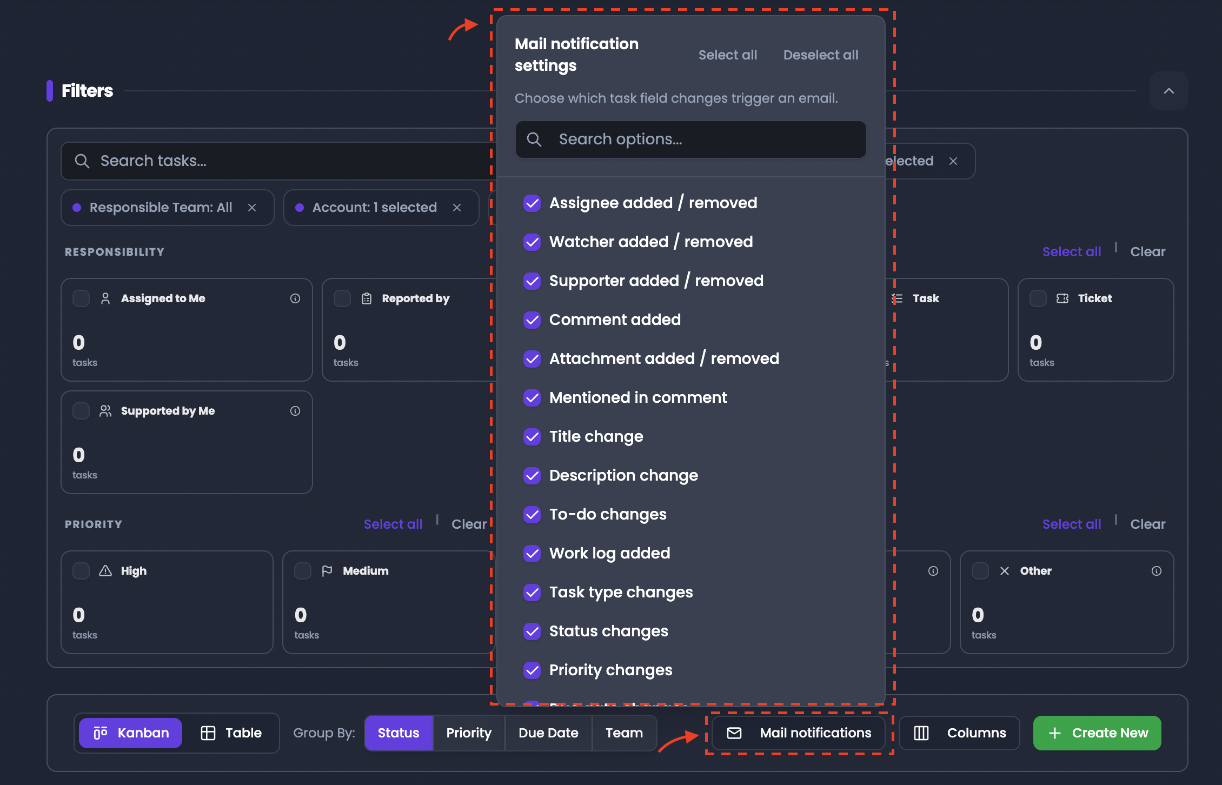Collapse the Filters section with chevron

pyautogui.click(x=1169, y=91)
